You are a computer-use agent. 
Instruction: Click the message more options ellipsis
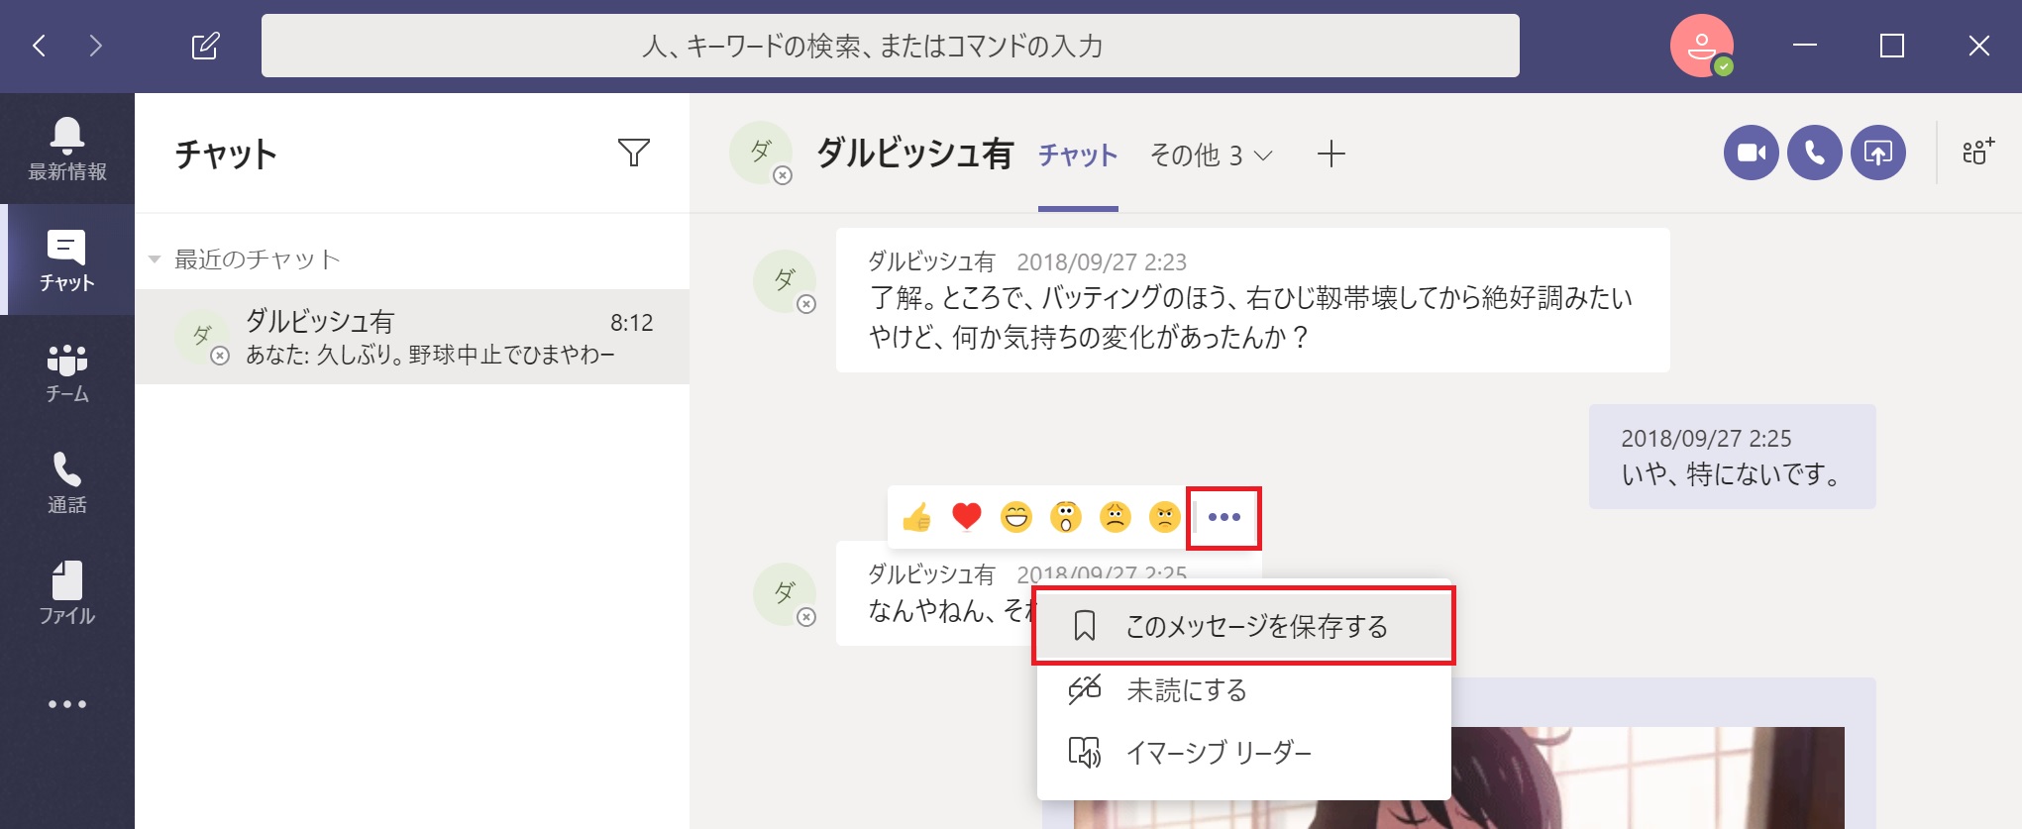pos(1224,517)
